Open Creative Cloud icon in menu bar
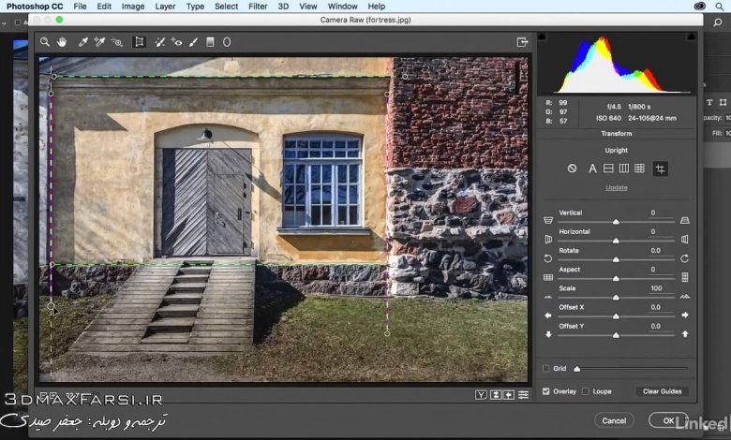 (699, 6)
